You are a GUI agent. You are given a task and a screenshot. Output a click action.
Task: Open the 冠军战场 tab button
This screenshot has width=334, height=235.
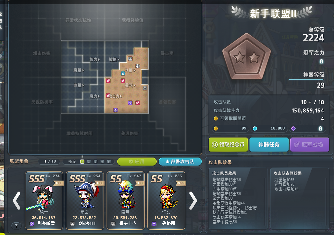tap(310, 145)
